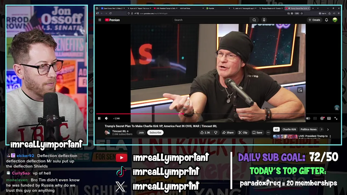The height and width of the screenshot is (195, 347).
Task: Open more actions ellipsis under the video
Action: [268, 132]
